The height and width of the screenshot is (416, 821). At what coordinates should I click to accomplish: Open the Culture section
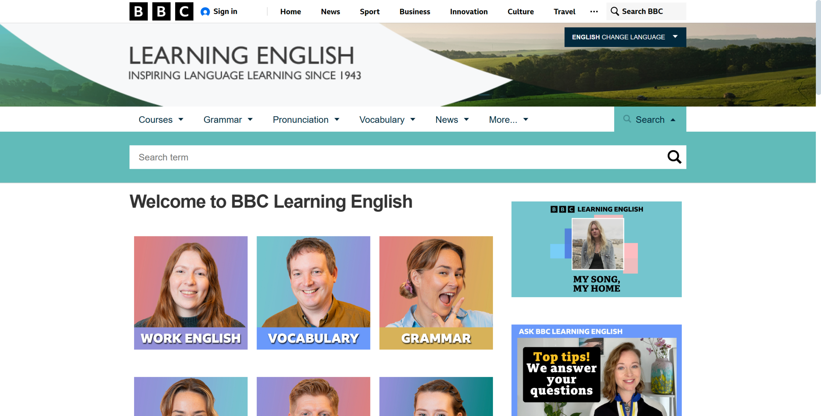(521, 12)
